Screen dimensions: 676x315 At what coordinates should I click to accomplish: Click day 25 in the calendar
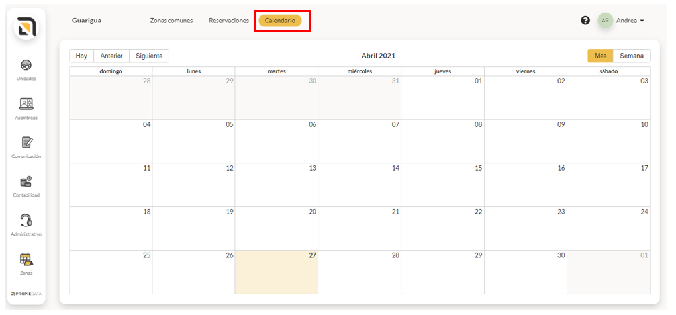pyautogui.click(x=111, y=273)
